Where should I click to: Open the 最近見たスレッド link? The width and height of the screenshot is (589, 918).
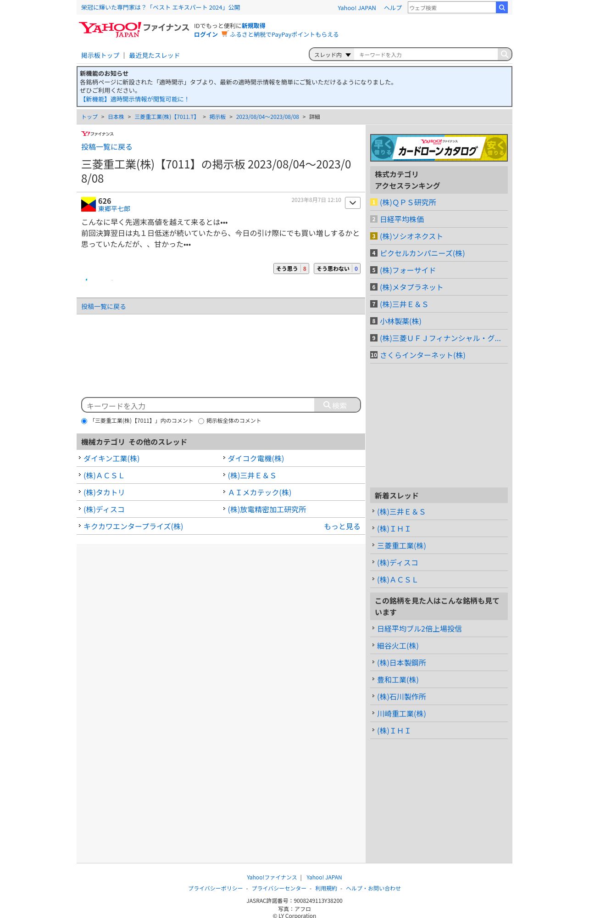coord(154,56)
